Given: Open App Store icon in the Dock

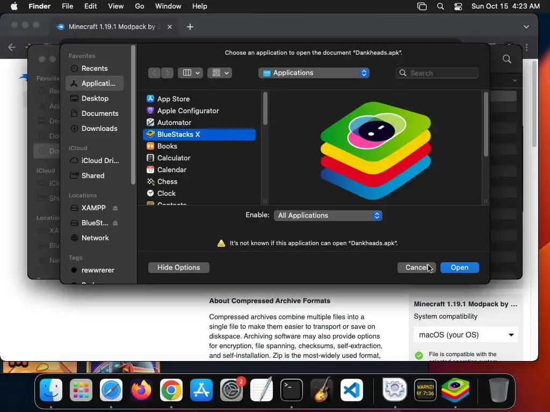Looking at the screenshot, I should click(201, 390).
